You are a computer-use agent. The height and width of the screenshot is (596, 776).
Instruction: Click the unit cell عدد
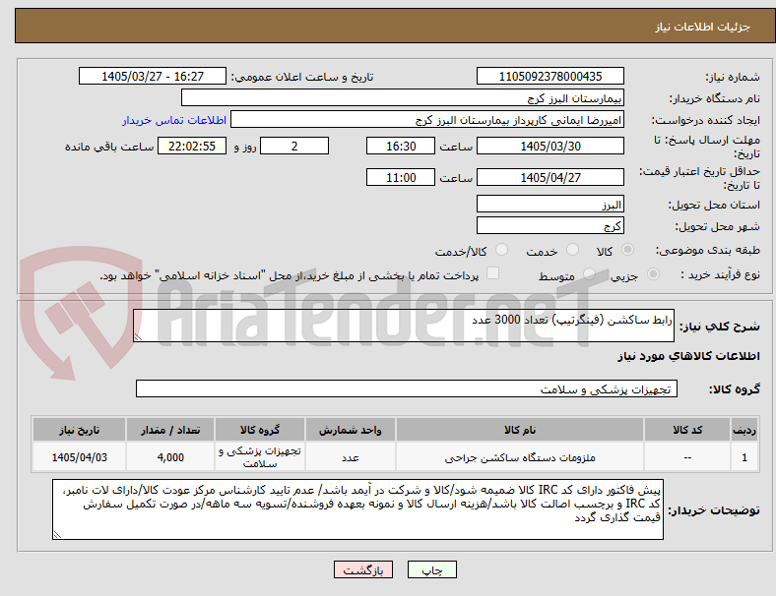[x=351, y=457]
